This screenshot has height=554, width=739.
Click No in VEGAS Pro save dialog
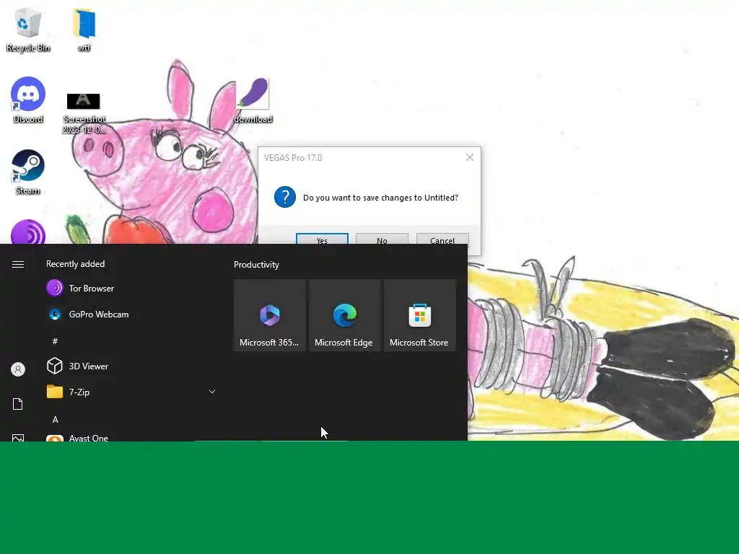click(382, 239)
